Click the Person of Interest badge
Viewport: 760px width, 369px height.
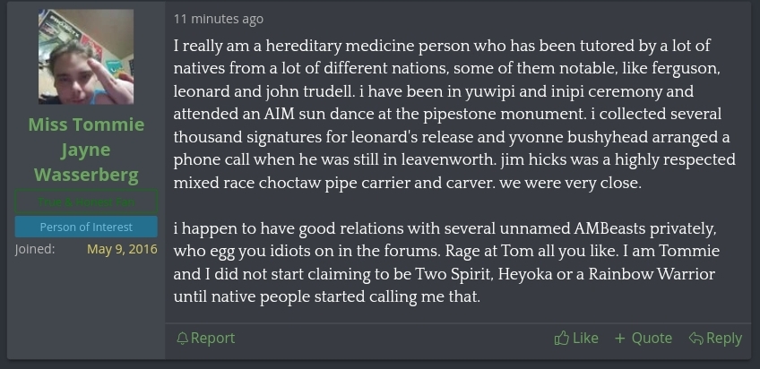point(86,227)
